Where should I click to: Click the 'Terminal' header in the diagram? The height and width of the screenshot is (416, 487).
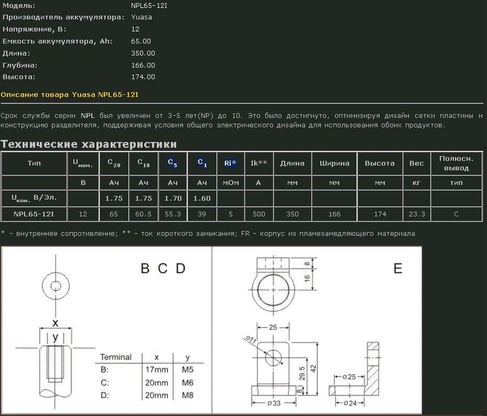[116, 357]
